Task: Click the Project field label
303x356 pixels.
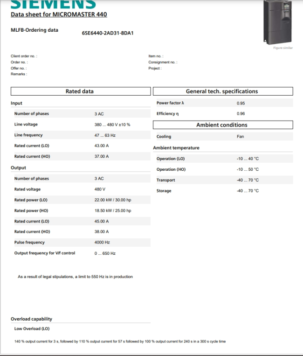Action: pos(155,68)
